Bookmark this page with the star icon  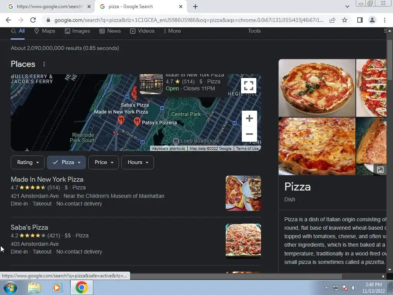345,20
